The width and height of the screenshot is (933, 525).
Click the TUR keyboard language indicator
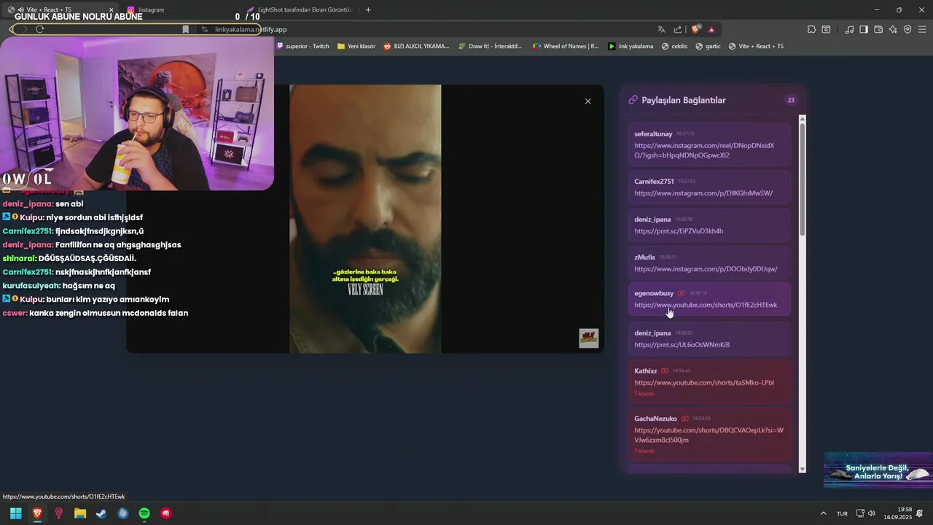(842, 514)
